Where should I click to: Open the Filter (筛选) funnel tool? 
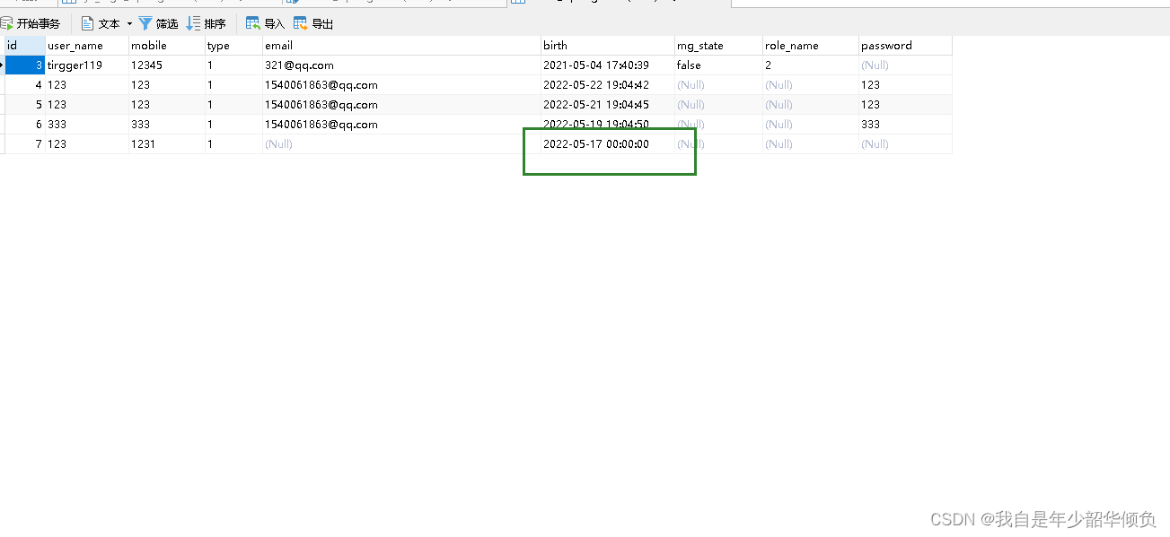(158, 24)
